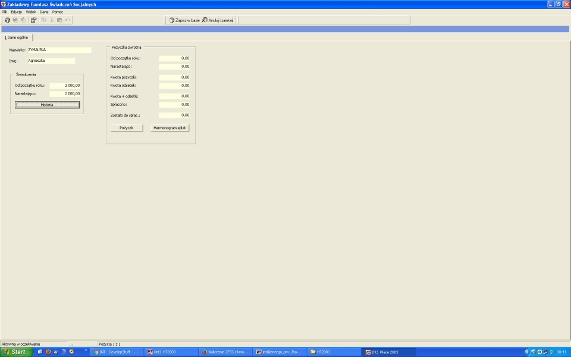Select the Dane ogólne tab
Screen dimensions: 571x357
point(17,37)
